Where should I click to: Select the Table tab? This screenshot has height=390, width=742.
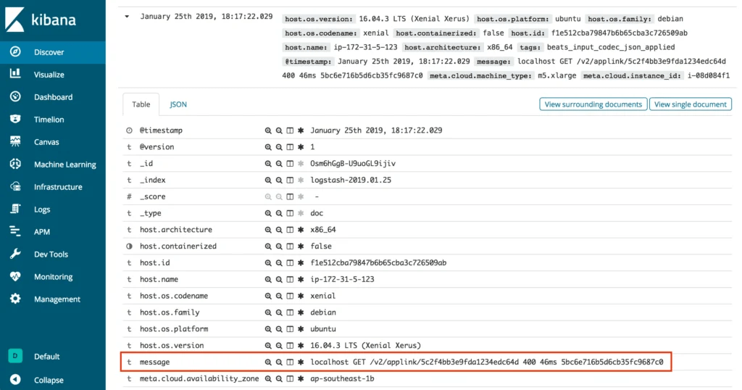(x=141, y=104)
